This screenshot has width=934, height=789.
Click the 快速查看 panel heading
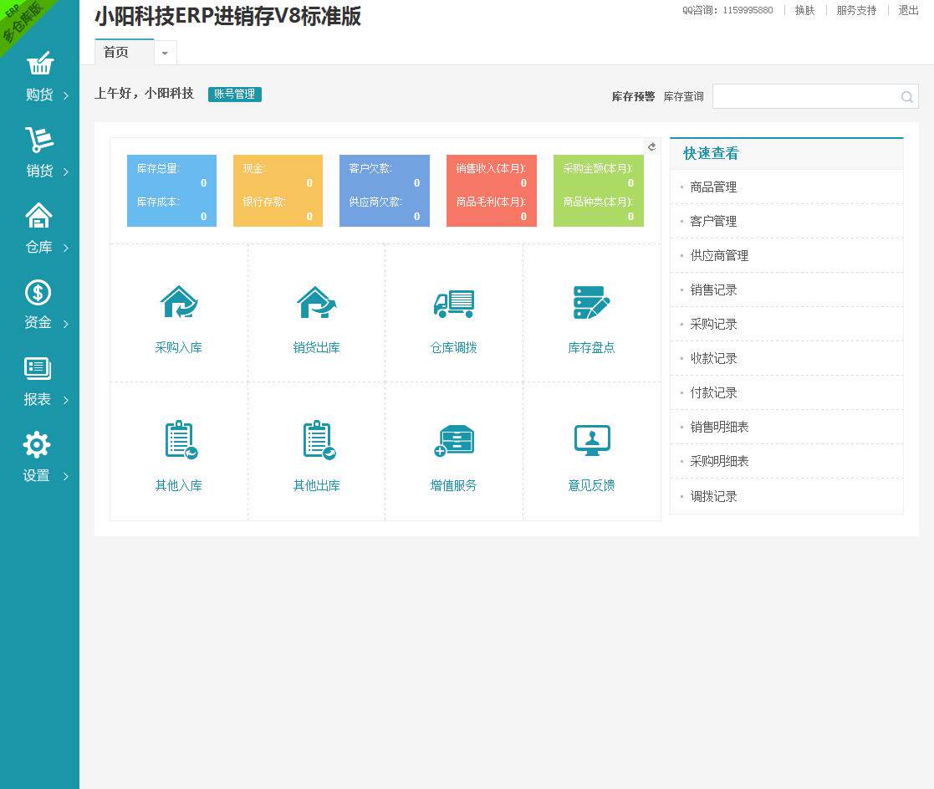pyautogui.click(x=712, y=154)
